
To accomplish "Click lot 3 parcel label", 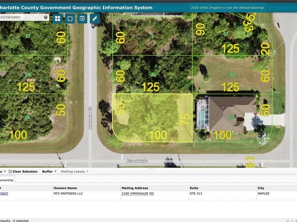I will (x=152, y=36).
